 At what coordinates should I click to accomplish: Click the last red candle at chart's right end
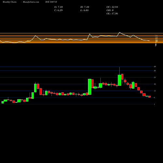click(149, 96)
